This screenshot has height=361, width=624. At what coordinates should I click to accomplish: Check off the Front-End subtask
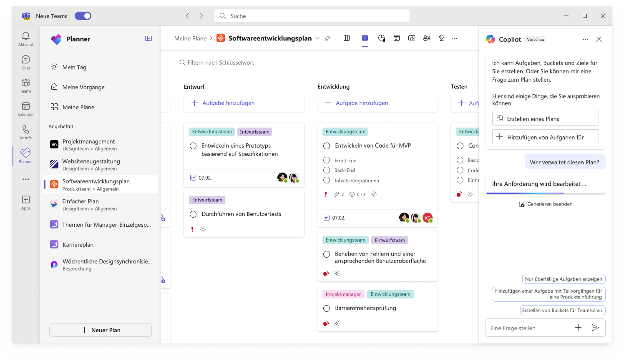(x=327, y=160)
